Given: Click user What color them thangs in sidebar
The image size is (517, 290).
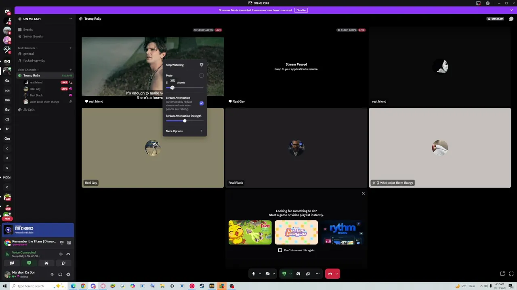Looking at the screenshot, I should coord(47,102).
